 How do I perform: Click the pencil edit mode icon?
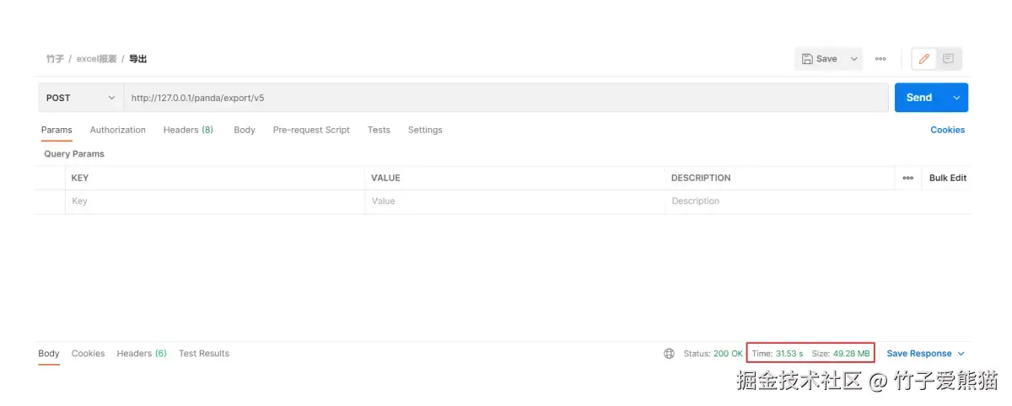[924, 59]
